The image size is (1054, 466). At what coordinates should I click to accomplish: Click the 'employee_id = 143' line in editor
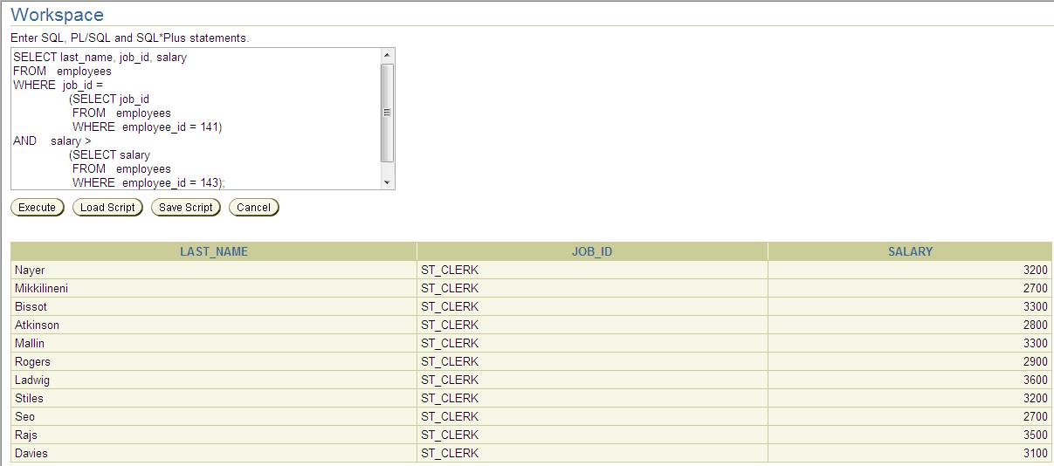(x=148, y=182)
